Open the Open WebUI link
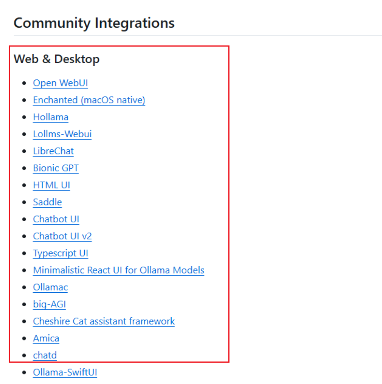 click(60, 83)
